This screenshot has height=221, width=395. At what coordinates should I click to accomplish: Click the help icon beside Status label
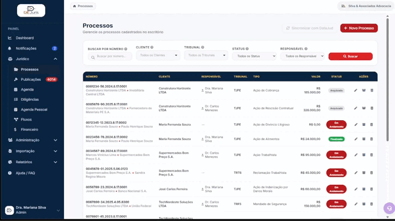[x=247, y=49]
